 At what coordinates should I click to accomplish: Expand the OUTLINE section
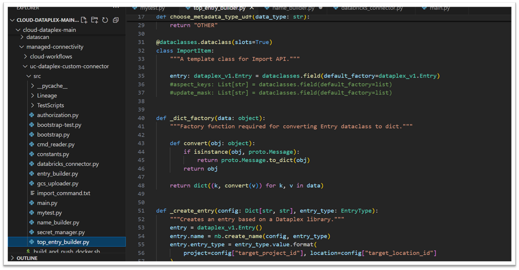(12, 258)
